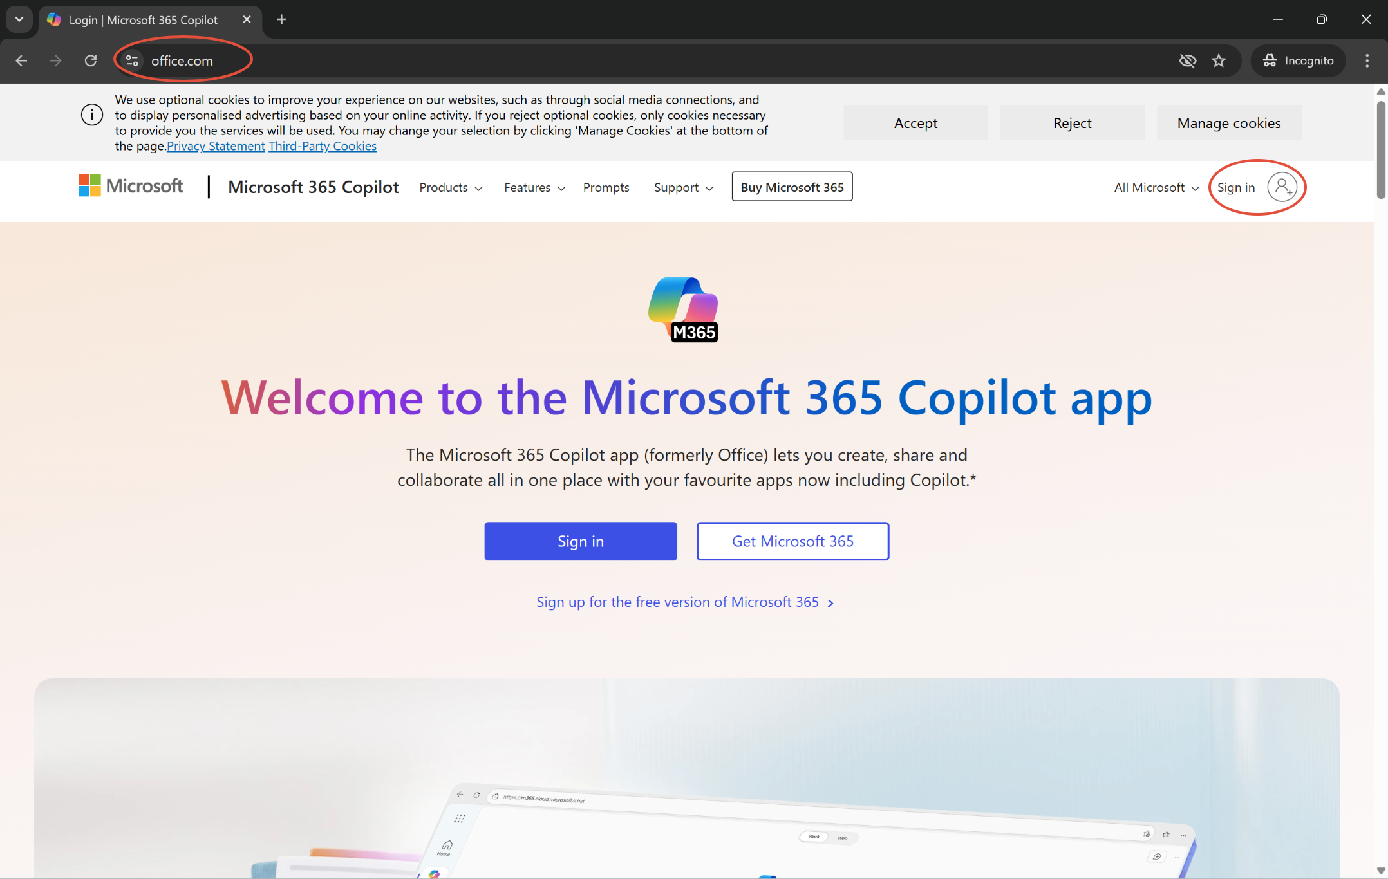
Task: Click the profile avatar Sign in icon
Action: point(1282,187)
